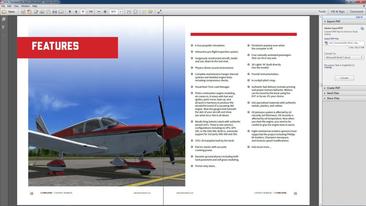Image resolution: width=366 pixels, height=206 pixels.
Task: Go to the previous page
Action: tap(70, 11)
